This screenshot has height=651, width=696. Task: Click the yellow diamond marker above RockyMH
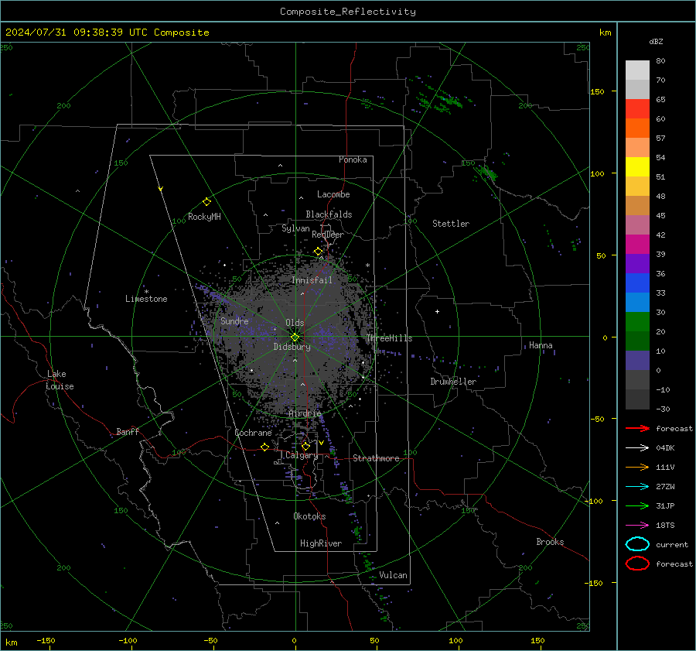tap(206, 202)
